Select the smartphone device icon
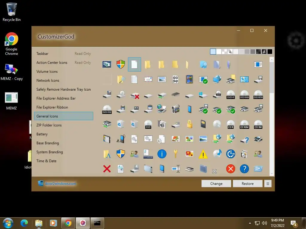Screen dimensions: 306x229 pyautogui.click(x=189, y=109)
